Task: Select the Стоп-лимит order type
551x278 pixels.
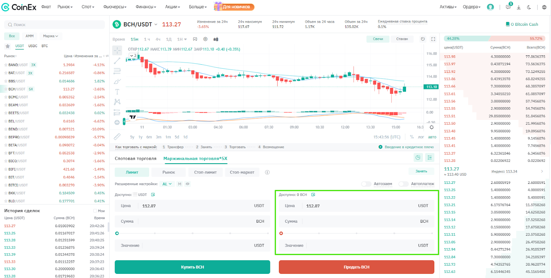Action: (x=206, y=172)
